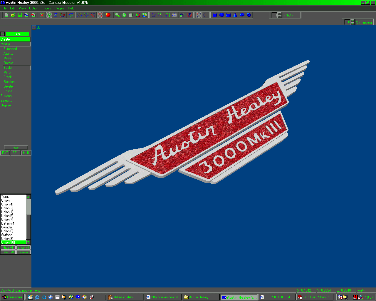
Task: Click the Hide All button
Action: pyautogui.click(x=8, y=248)
